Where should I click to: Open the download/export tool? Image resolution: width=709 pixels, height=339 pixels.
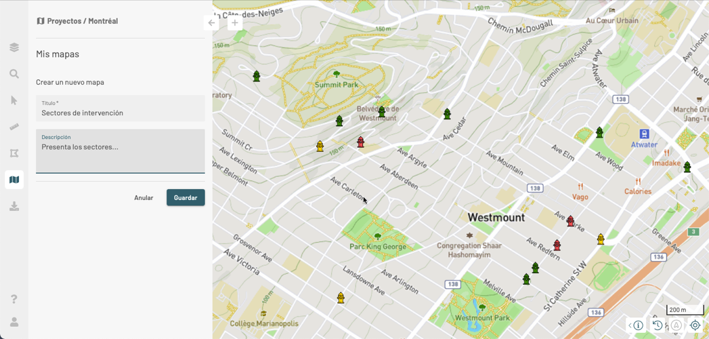pyautogui.click(x=14, y=206)
